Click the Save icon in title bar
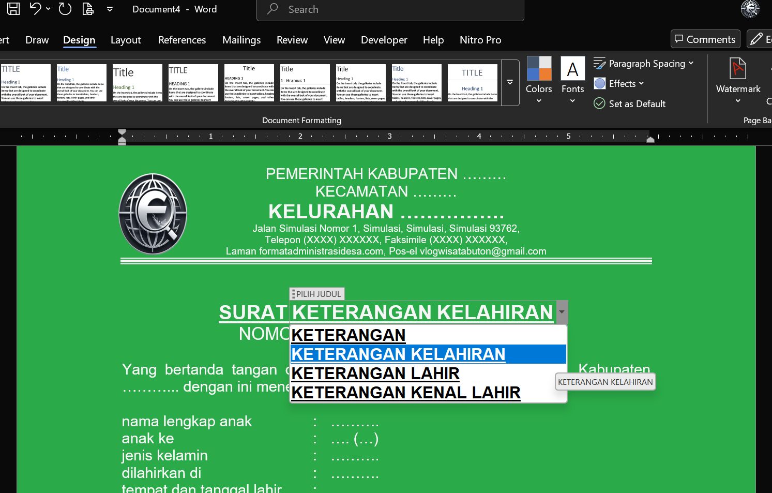Image resolution: width=772 pixels, height=493 pixels. pyautogui.click(x=13, y=9)
